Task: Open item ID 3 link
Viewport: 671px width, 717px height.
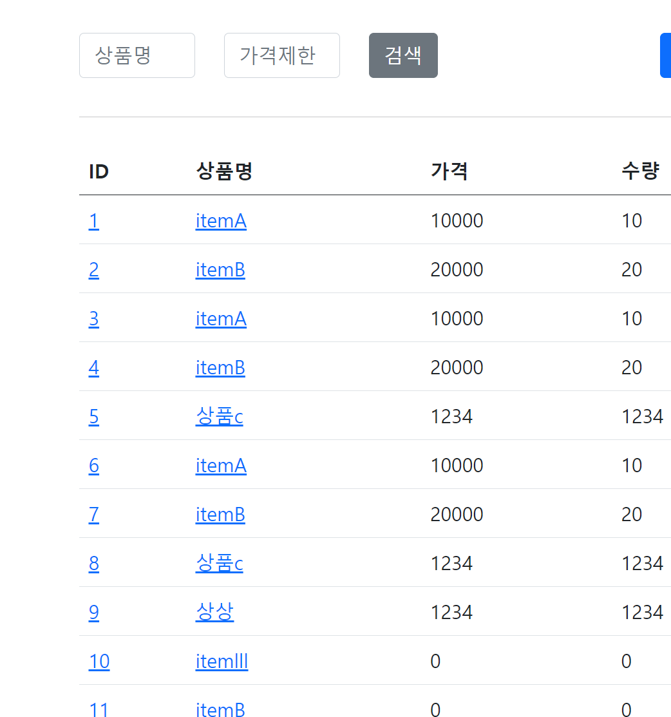Action: coord(94,319)
